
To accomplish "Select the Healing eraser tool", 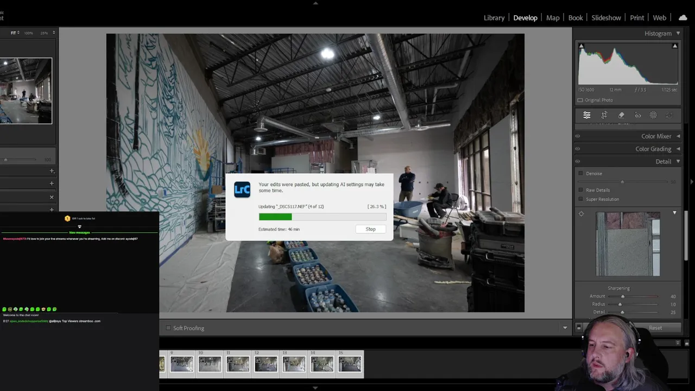I will point(621,115).
